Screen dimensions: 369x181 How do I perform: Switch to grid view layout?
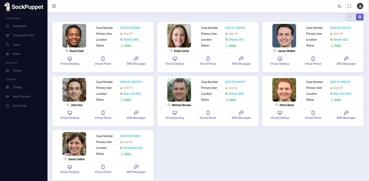[360, 17]
